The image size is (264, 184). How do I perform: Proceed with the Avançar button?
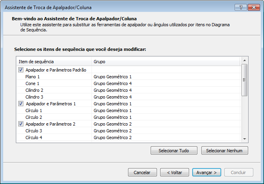[x=207, y=172]
